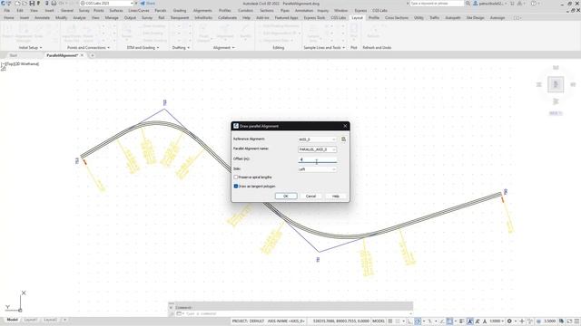Open the Side dropdown
This screenshot has height=326, width=581.
[x=317, y=169]
